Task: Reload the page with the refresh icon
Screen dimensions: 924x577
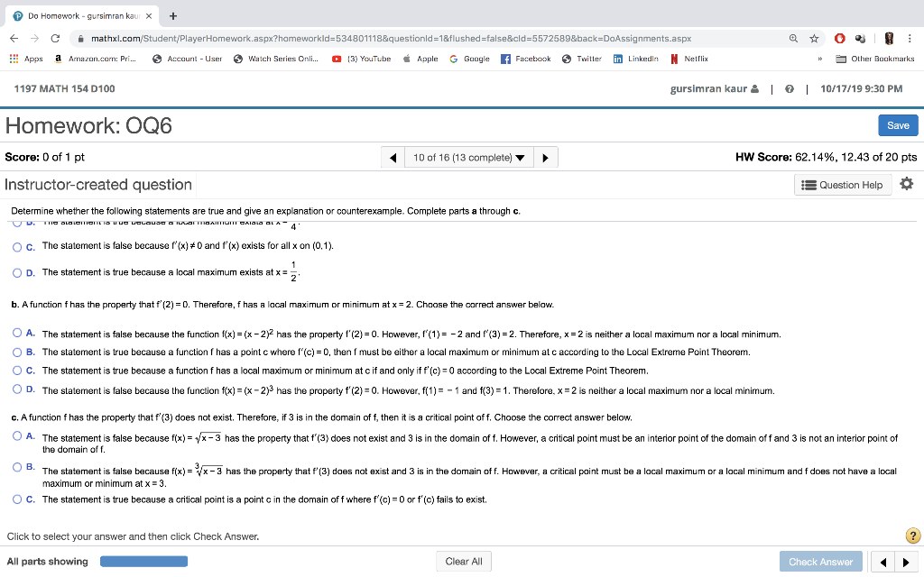Action: 55,38
